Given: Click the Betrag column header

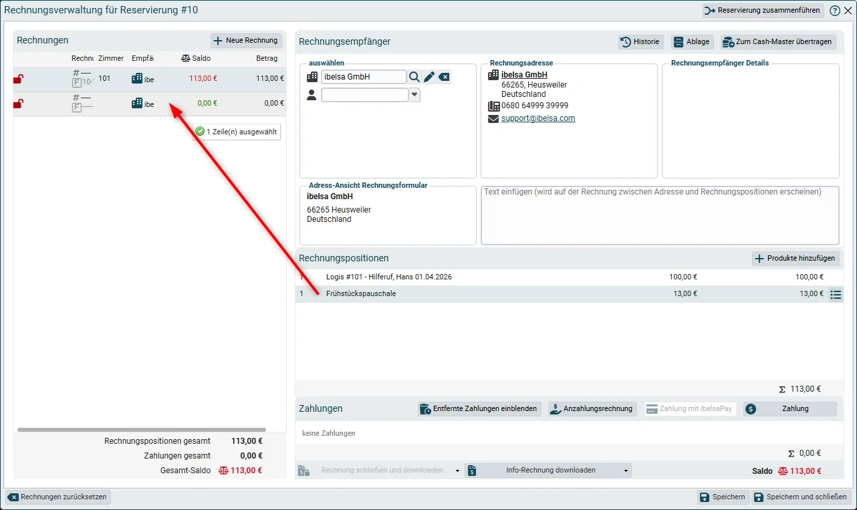Looking at the screenshot, I should (x=267, y=58).
